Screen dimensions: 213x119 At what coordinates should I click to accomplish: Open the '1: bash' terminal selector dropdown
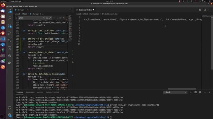[175, 92]
